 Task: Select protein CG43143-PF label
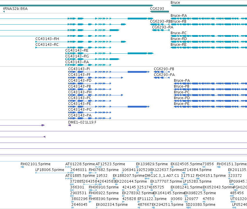(80, 75)
